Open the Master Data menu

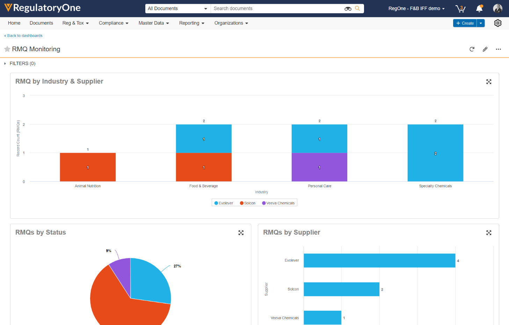(154, 23)
